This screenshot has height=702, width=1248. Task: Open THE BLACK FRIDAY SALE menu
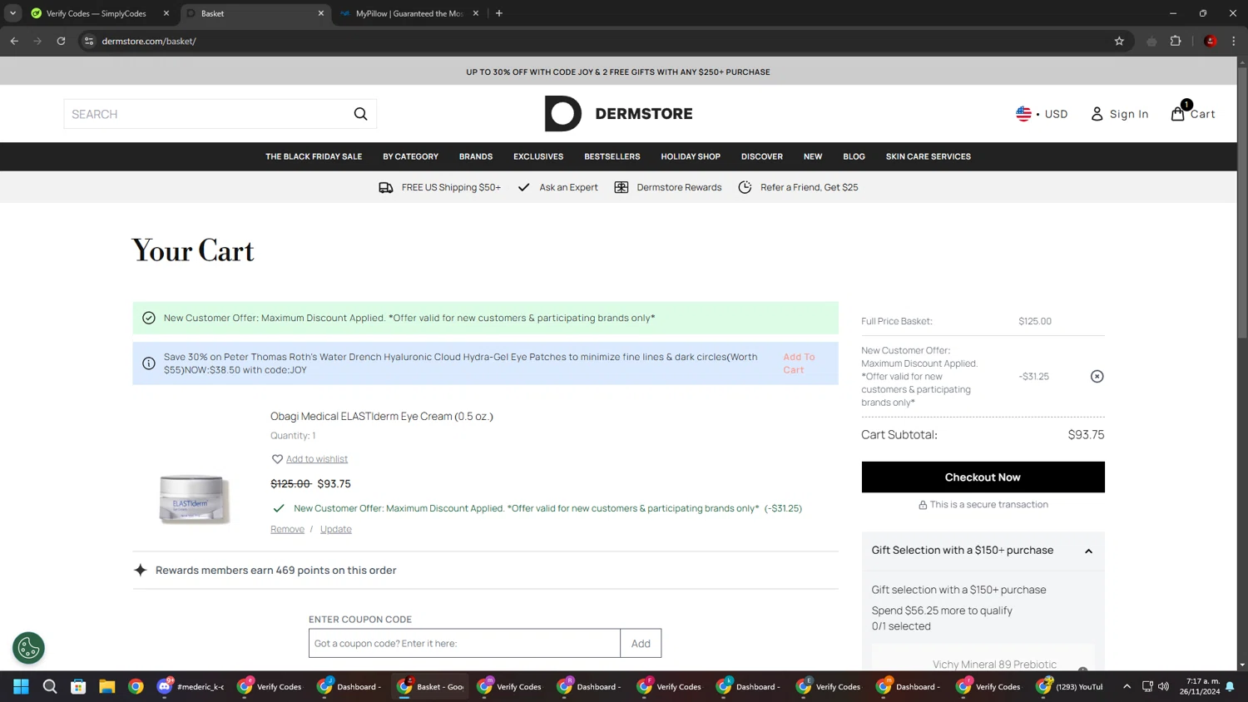coord(314,156)
